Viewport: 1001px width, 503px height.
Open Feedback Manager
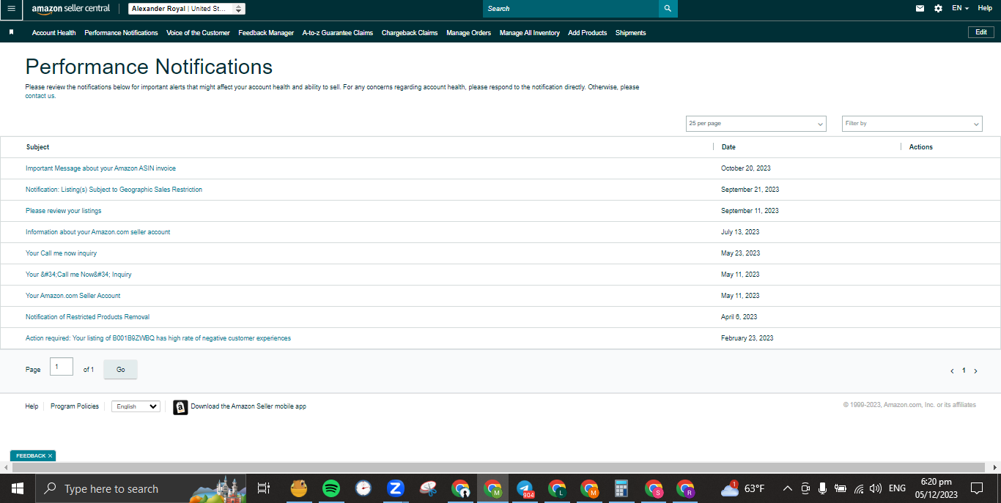pos(266,33)
